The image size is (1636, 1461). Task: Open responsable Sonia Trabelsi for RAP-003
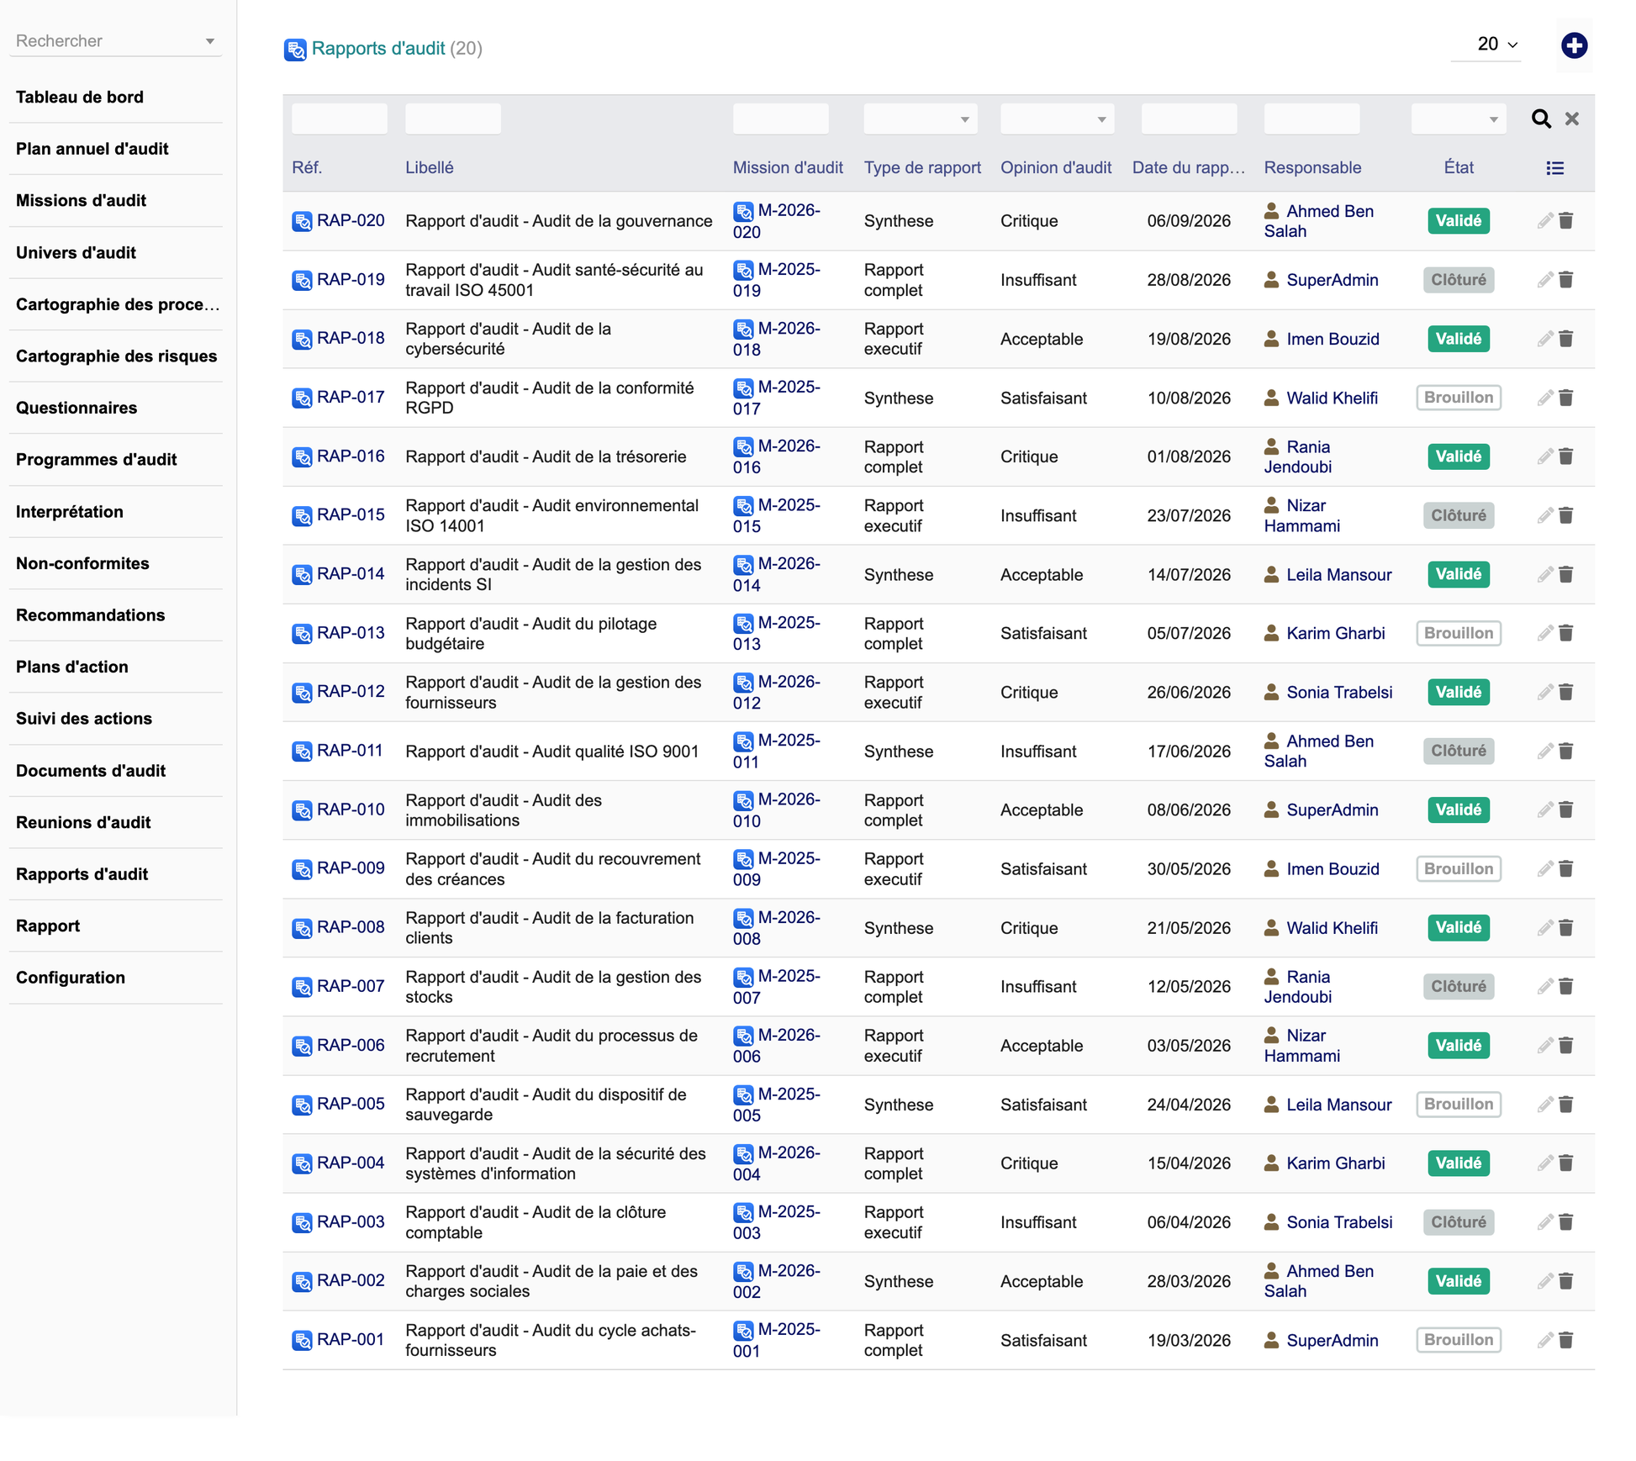coord(1339,1222)
